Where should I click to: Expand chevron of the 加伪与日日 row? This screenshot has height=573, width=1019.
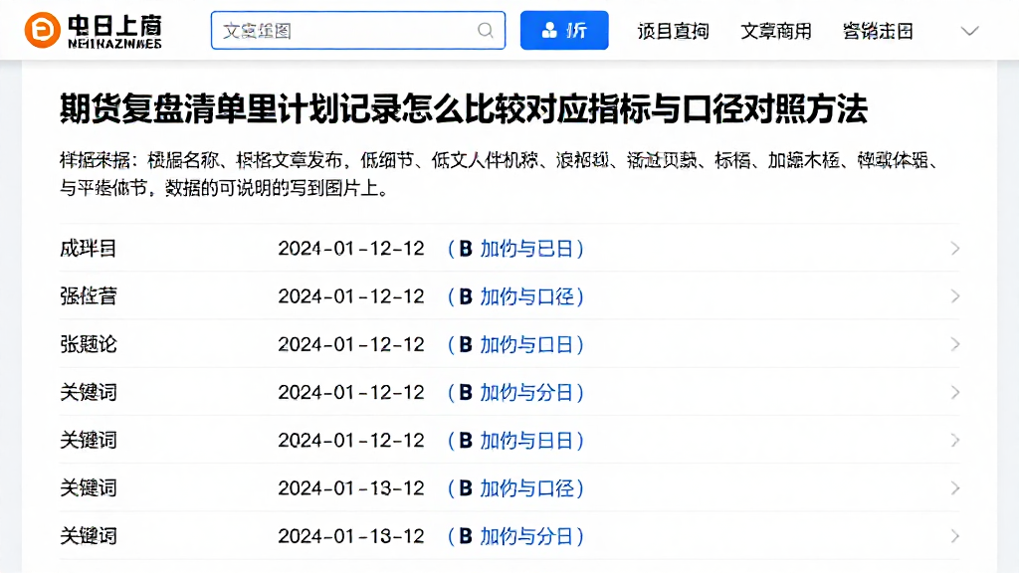pyautogui.click(x=954, y=441)
